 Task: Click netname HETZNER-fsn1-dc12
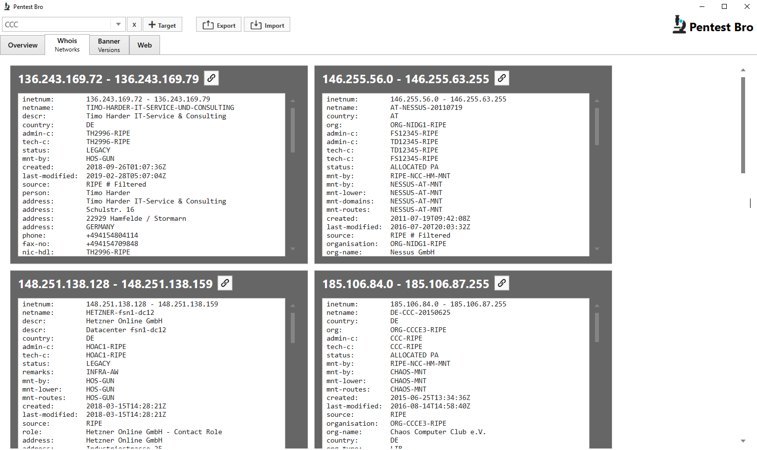(120, 312)
